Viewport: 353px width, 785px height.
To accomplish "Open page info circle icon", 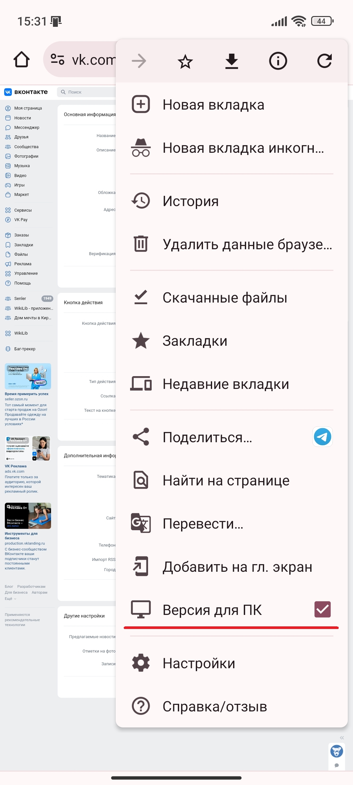I will [x=278, y=61].
